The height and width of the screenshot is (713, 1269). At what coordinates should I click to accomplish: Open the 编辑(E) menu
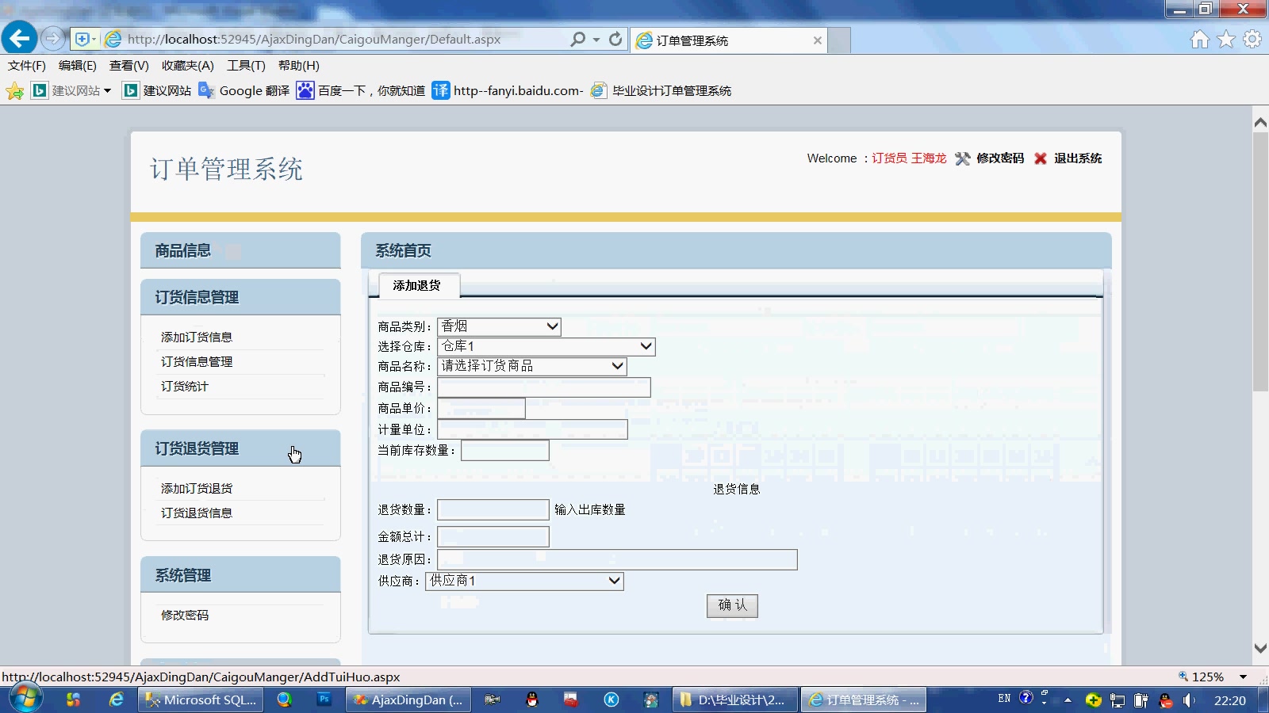click(x=78, y=66)
